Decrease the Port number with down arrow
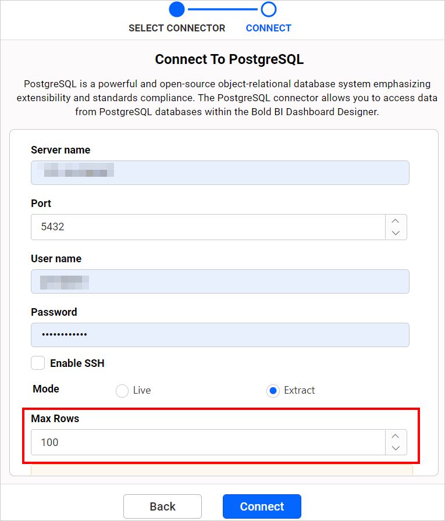 click(396, 233)
